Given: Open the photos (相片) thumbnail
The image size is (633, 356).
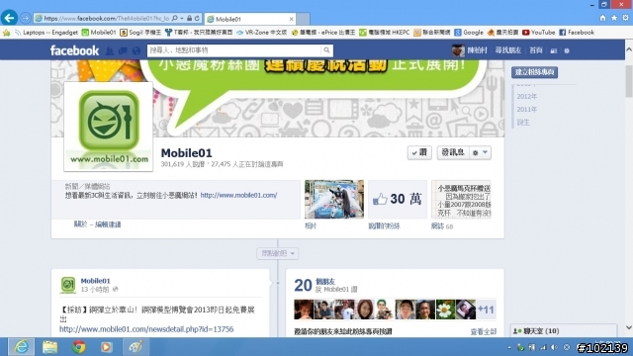Looking at the screenshot, I should [x=334, y=200].
